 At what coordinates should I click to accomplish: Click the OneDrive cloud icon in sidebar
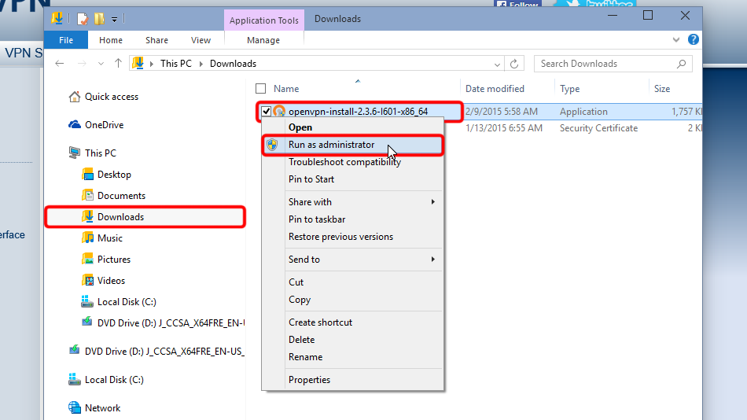click(75, 125)
